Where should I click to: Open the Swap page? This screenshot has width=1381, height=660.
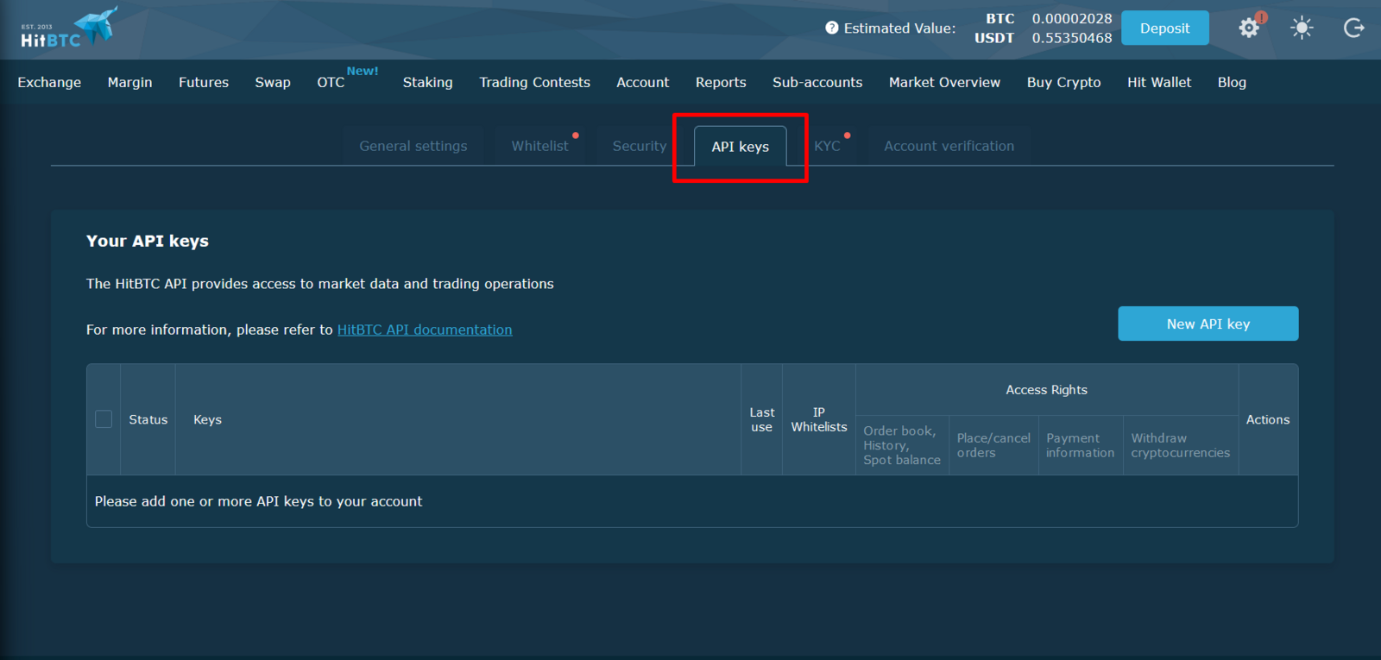[273, 82]
